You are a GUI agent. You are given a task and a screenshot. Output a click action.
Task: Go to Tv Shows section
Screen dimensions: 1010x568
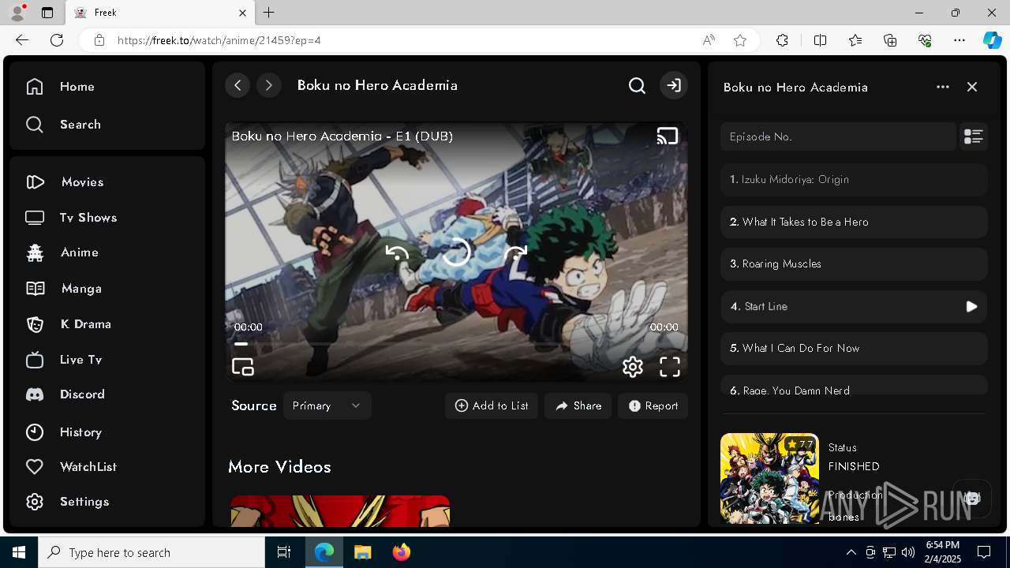tap(71, 218)
